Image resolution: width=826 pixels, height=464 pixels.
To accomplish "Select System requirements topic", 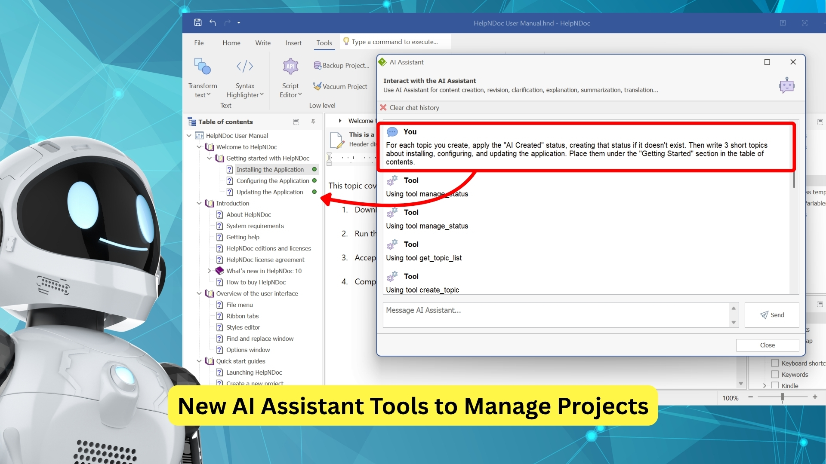I will click(255, 226).
